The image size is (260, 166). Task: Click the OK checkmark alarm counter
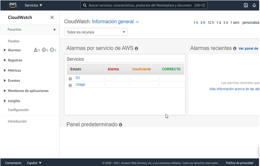(45, 50)
